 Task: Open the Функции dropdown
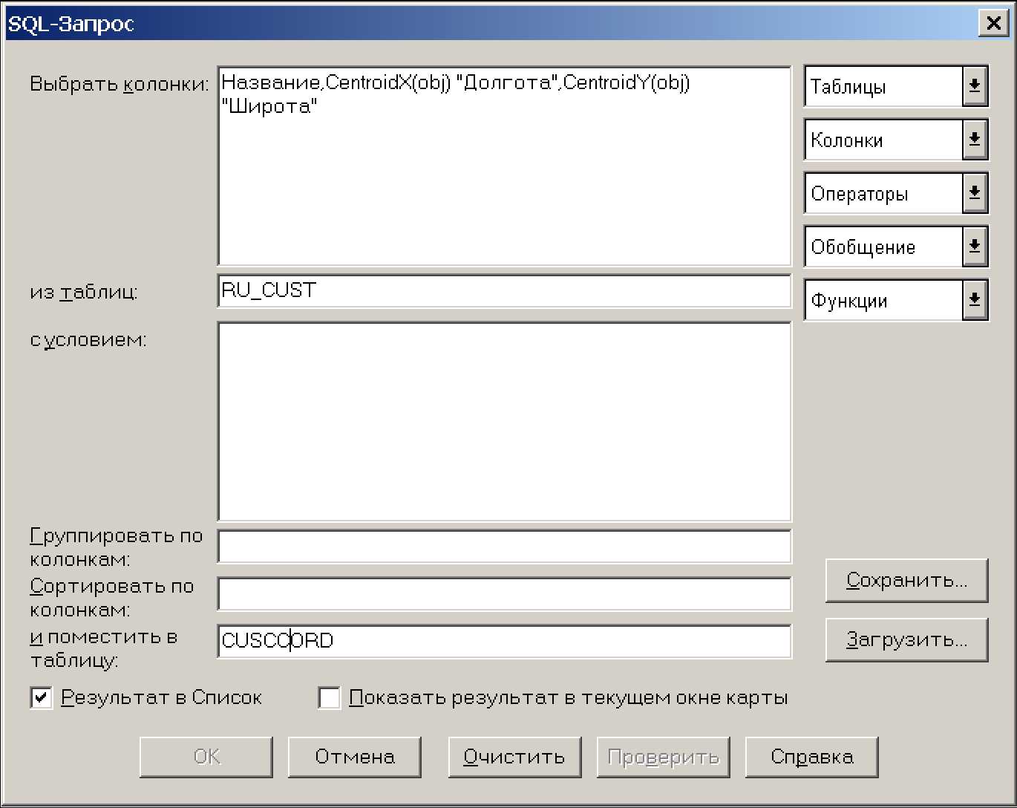(974, 301)
